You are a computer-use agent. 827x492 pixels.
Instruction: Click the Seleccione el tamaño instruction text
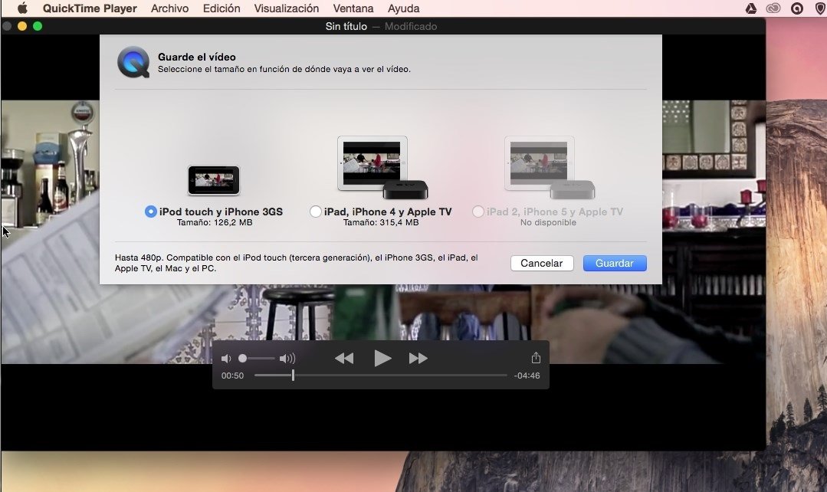pos(284,69)
